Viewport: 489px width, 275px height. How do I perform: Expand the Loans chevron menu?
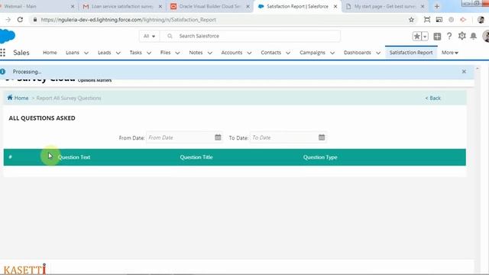click(86, 53)
